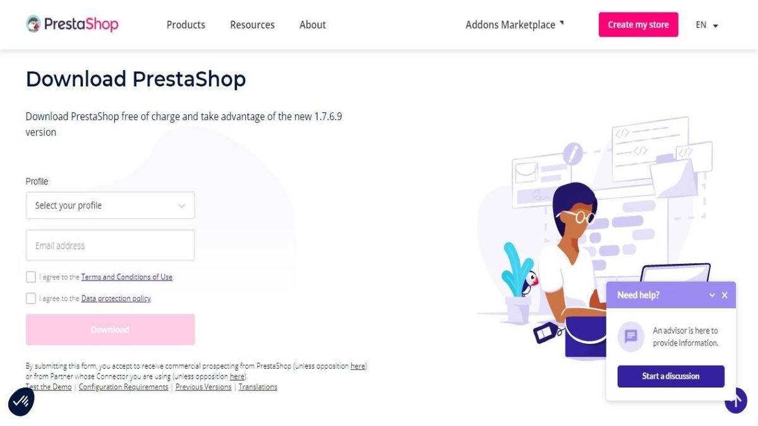Click the caret next to Addons Marketplace

562,21
